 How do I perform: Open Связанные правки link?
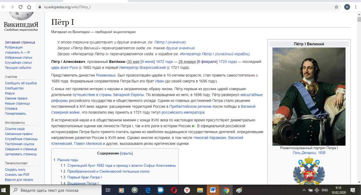coord(19,134)
